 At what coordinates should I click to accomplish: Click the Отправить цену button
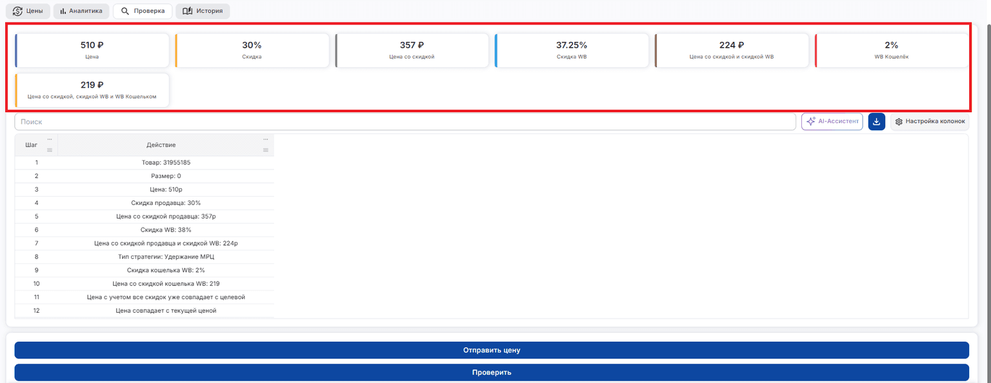pos(492,350)
